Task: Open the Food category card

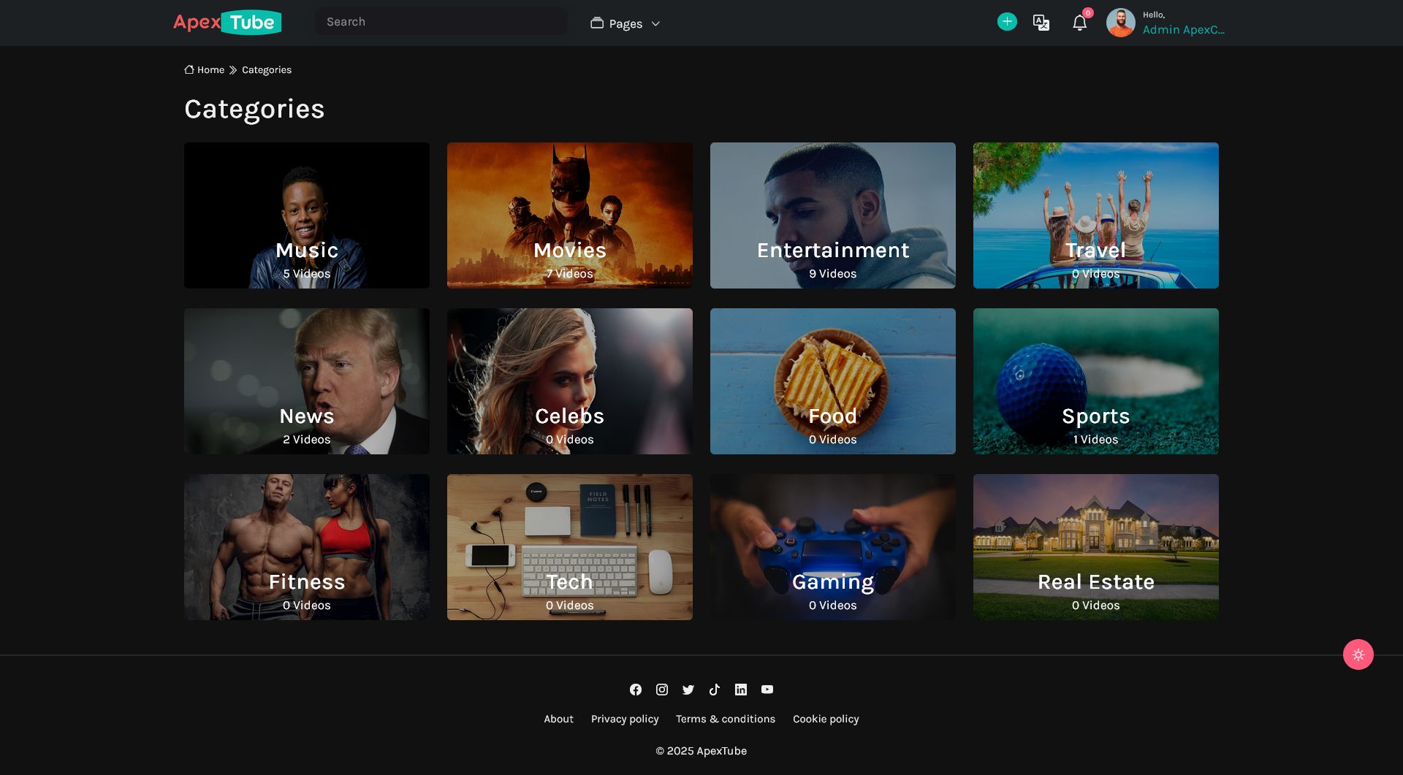Action: pyautogui.click(x=833, y=381)
